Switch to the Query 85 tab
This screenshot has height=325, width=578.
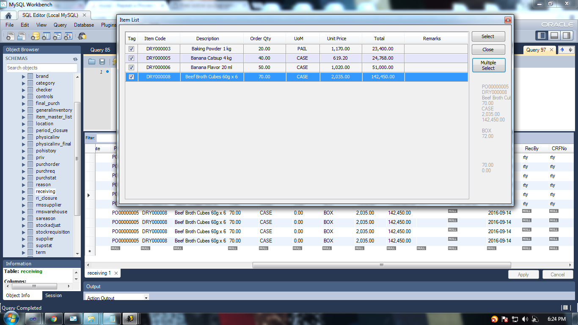pos(100,50)
